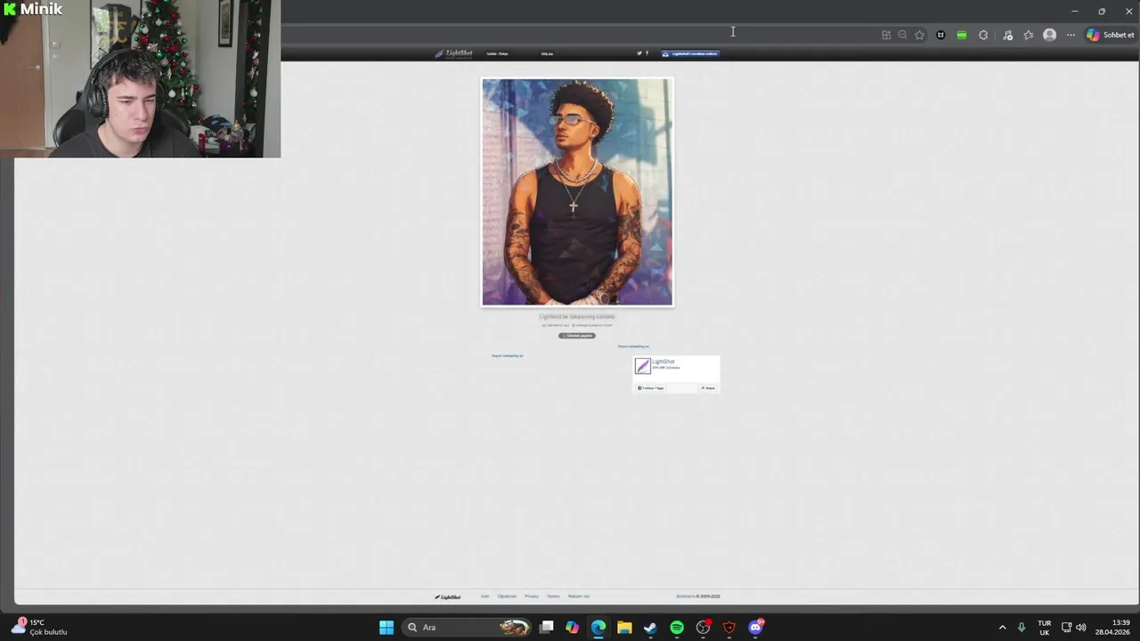Open File Explorer from the taskbar
The image size is (1140, 641).
coord(624,628)
